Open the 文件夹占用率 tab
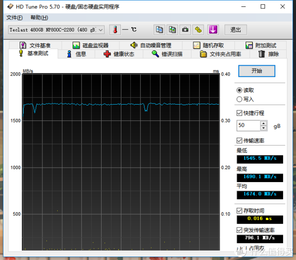The height and width of the screenshot is (260, 296). pyautogui.click(x=221, y=54)
